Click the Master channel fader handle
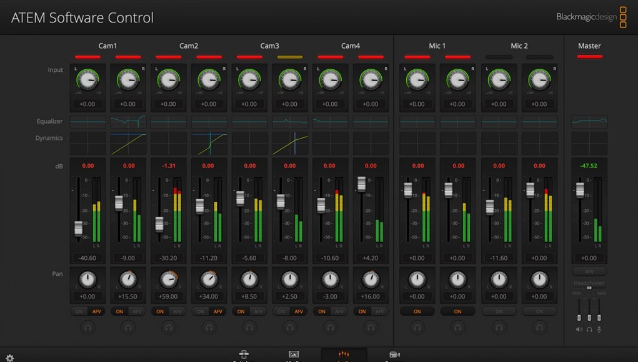 [580, 190]
